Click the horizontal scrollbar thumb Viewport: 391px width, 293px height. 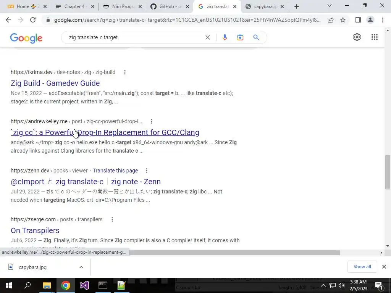tap(235, 253)
